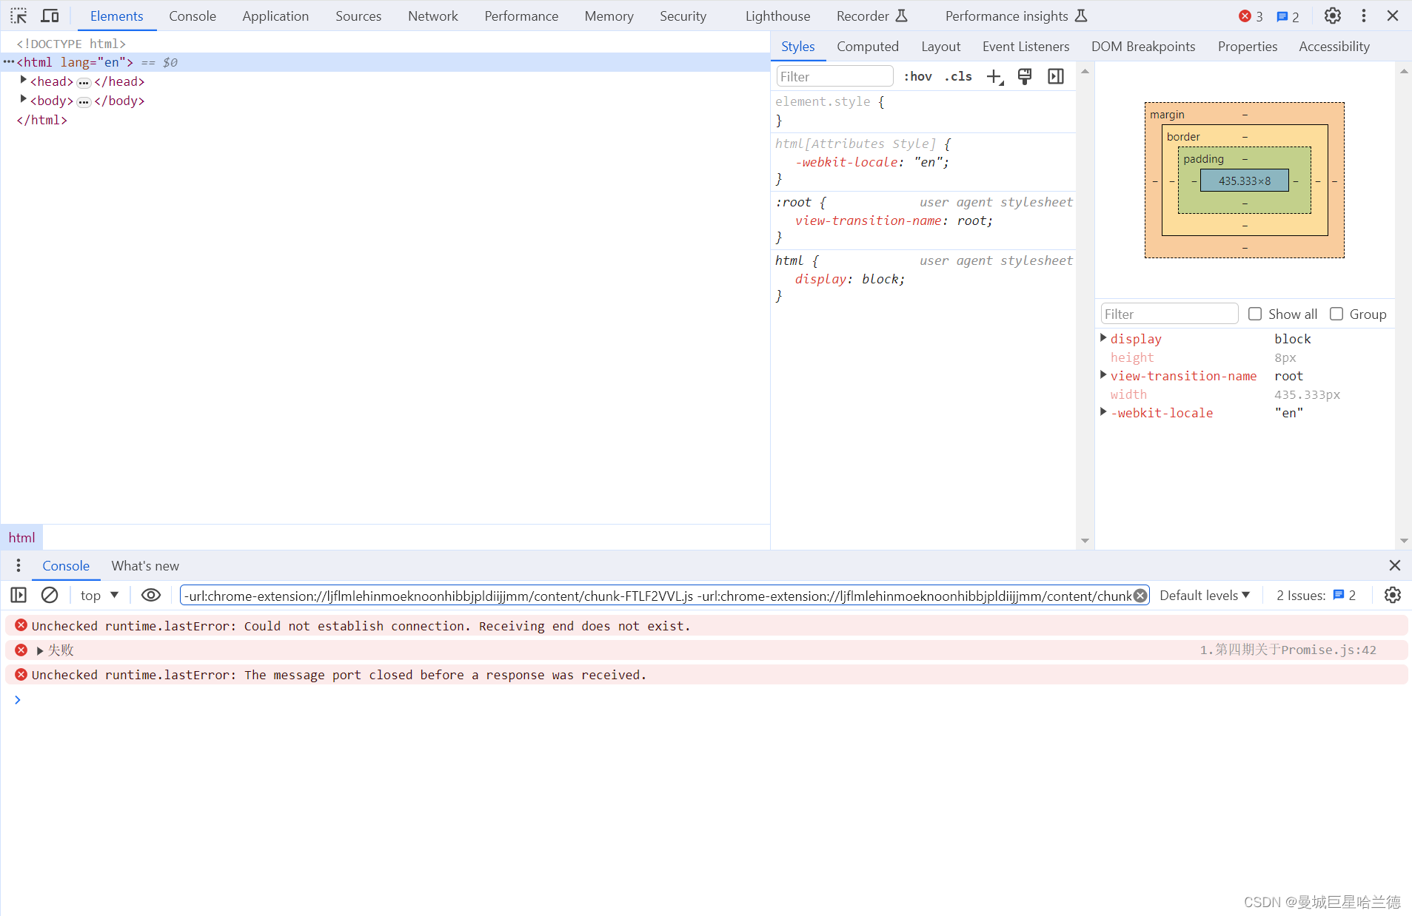The image size is (1412, 916).
Task: Activate the inspect element picker icon
Action: coord(19,16)
